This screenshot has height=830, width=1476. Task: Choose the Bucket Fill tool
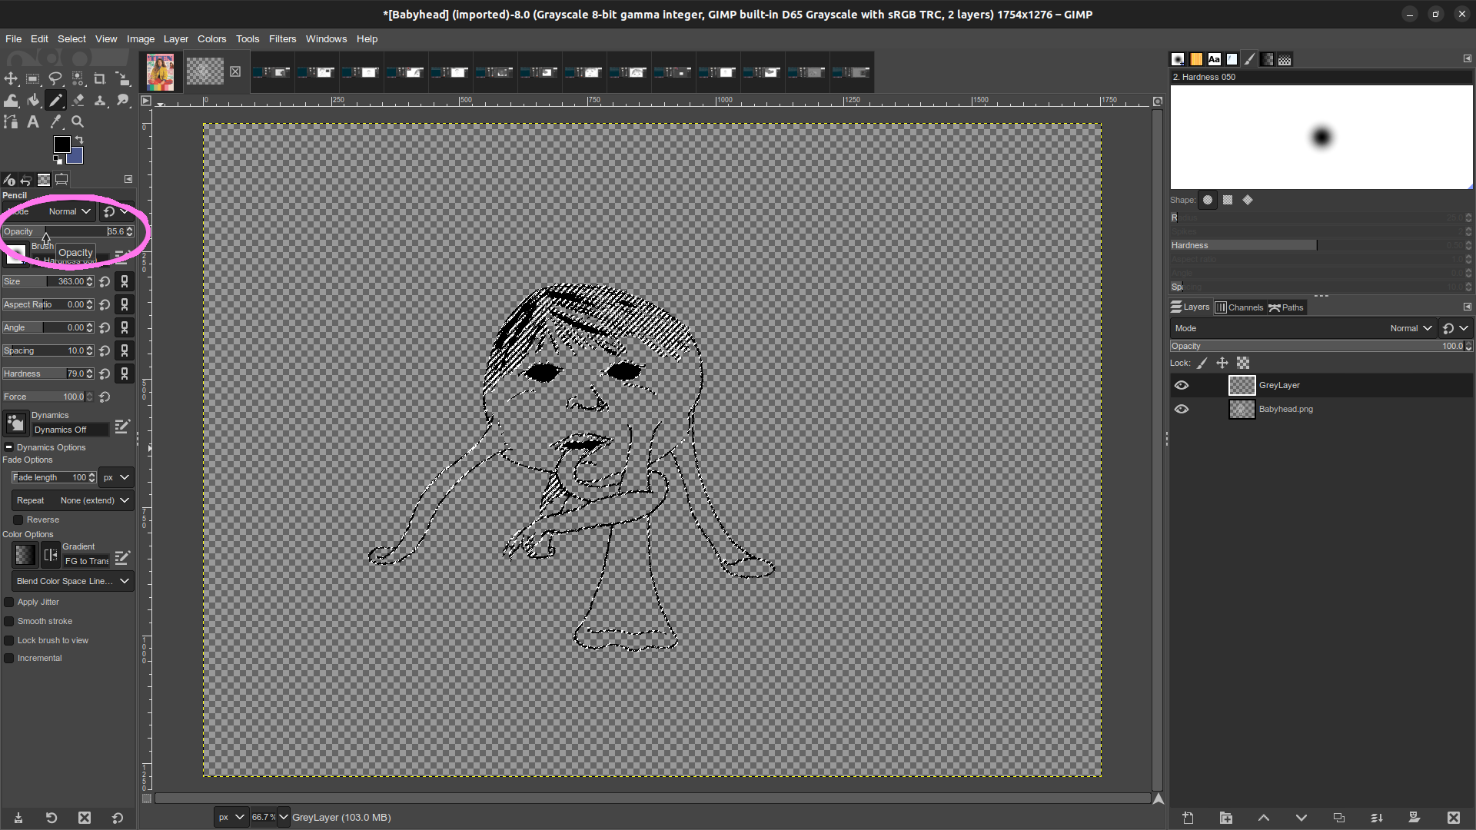[33, 100]
